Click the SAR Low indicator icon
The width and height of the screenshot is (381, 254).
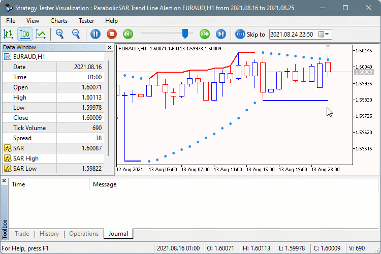pos(8,169)
